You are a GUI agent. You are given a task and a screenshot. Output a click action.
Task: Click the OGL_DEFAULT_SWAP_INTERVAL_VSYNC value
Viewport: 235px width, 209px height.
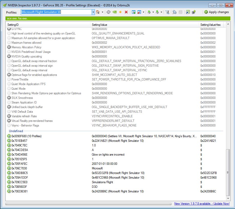[120, 70]
